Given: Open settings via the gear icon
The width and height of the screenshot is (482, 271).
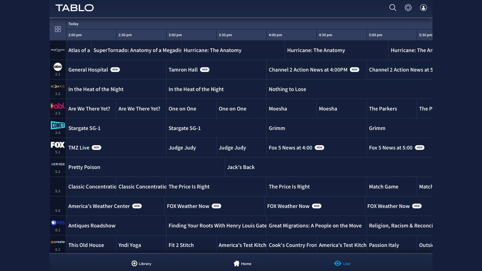Looking at the screenshot, I should click(x=408, y=8).
